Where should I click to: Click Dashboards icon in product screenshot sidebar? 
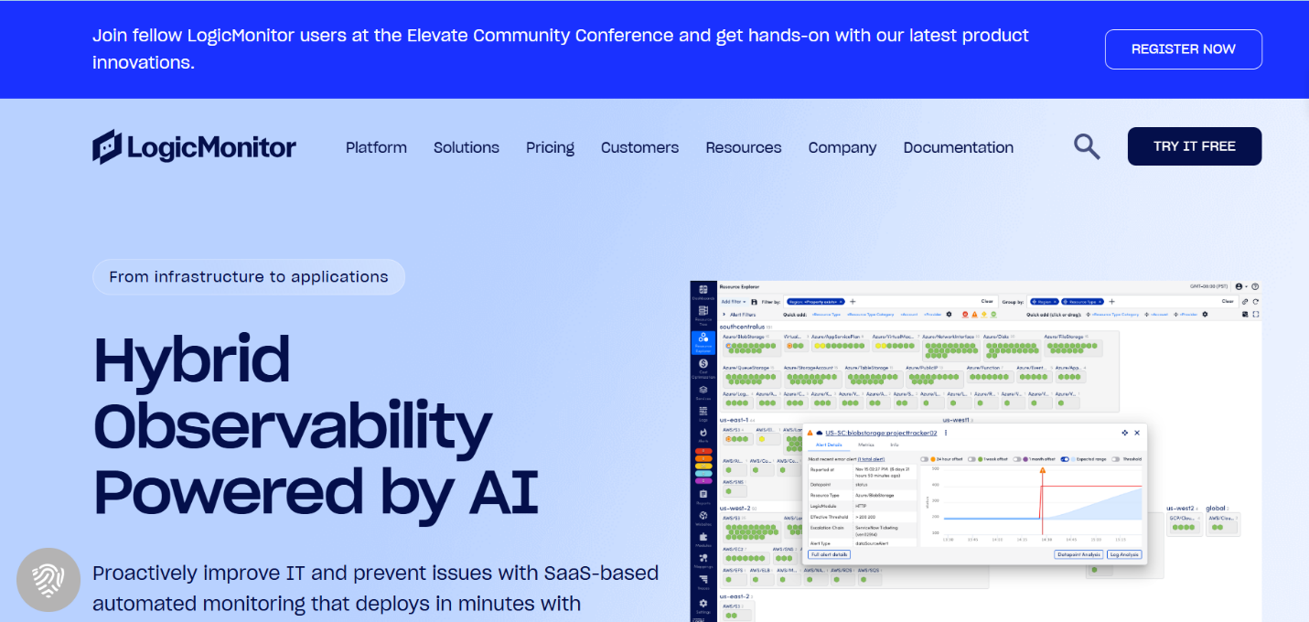[x=703, y=291]
